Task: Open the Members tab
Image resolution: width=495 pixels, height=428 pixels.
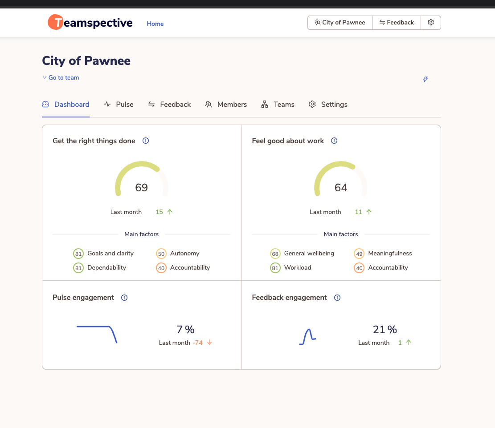Action: pyautogui.click(x=226, y=105)
